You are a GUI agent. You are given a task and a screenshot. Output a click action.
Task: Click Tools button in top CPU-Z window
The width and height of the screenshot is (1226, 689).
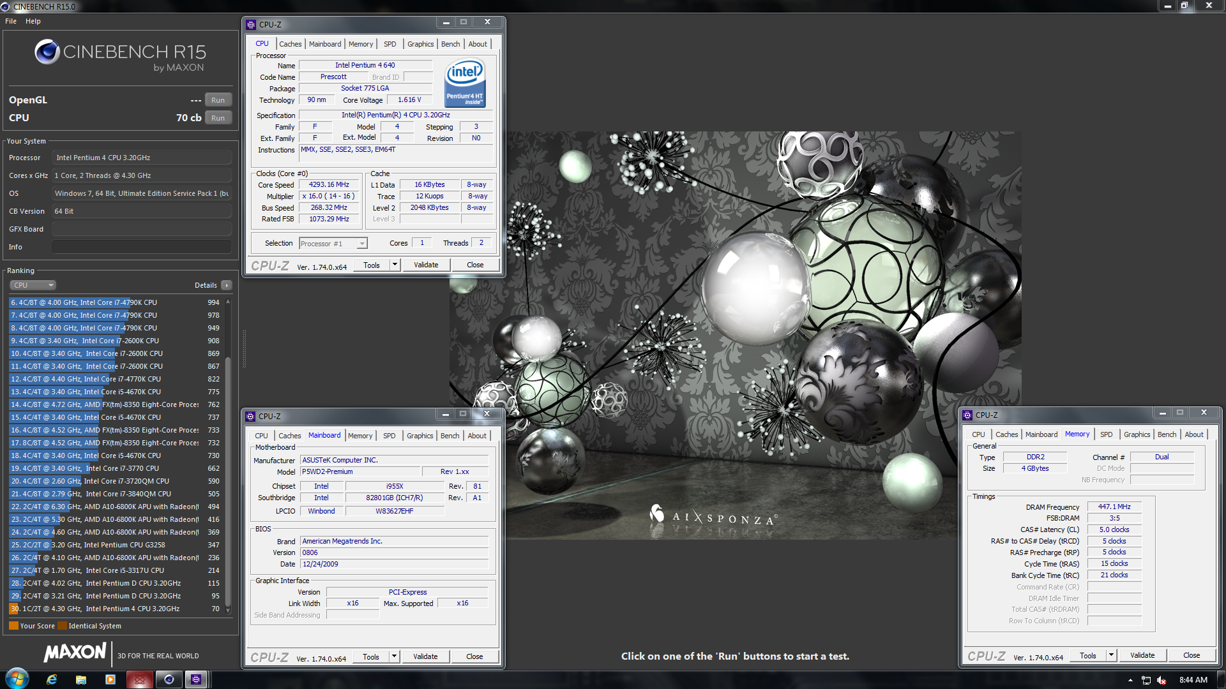point(372,265)
